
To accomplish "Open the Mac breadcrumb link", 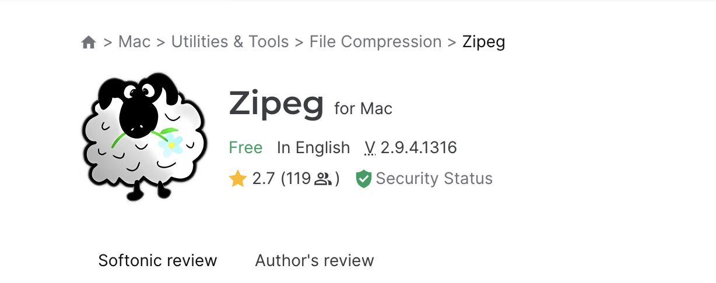I will tap(134, 42).
